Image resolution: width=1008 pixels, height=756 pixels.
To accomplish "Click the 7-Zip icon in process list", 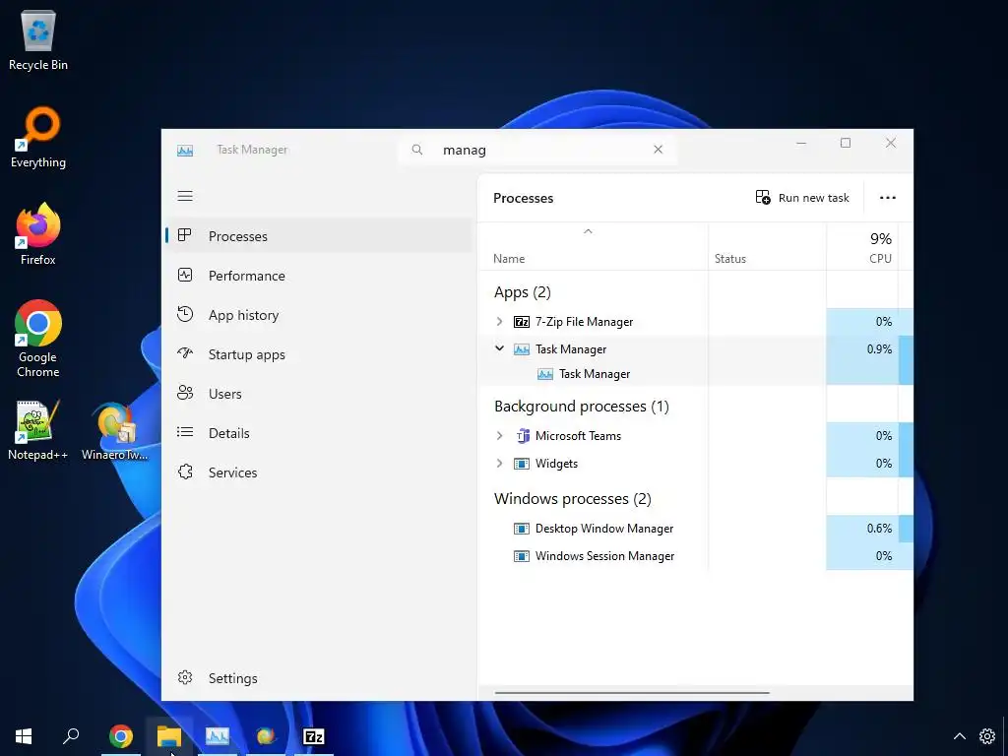I will 522,322.
